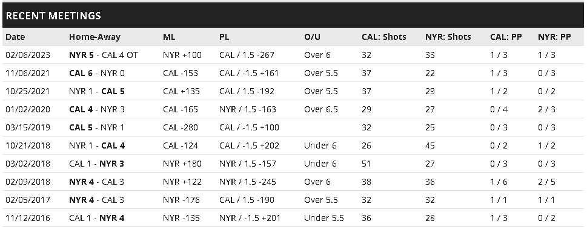Click the O/U column header
587x227 pixels.
[x=312, y=37]
